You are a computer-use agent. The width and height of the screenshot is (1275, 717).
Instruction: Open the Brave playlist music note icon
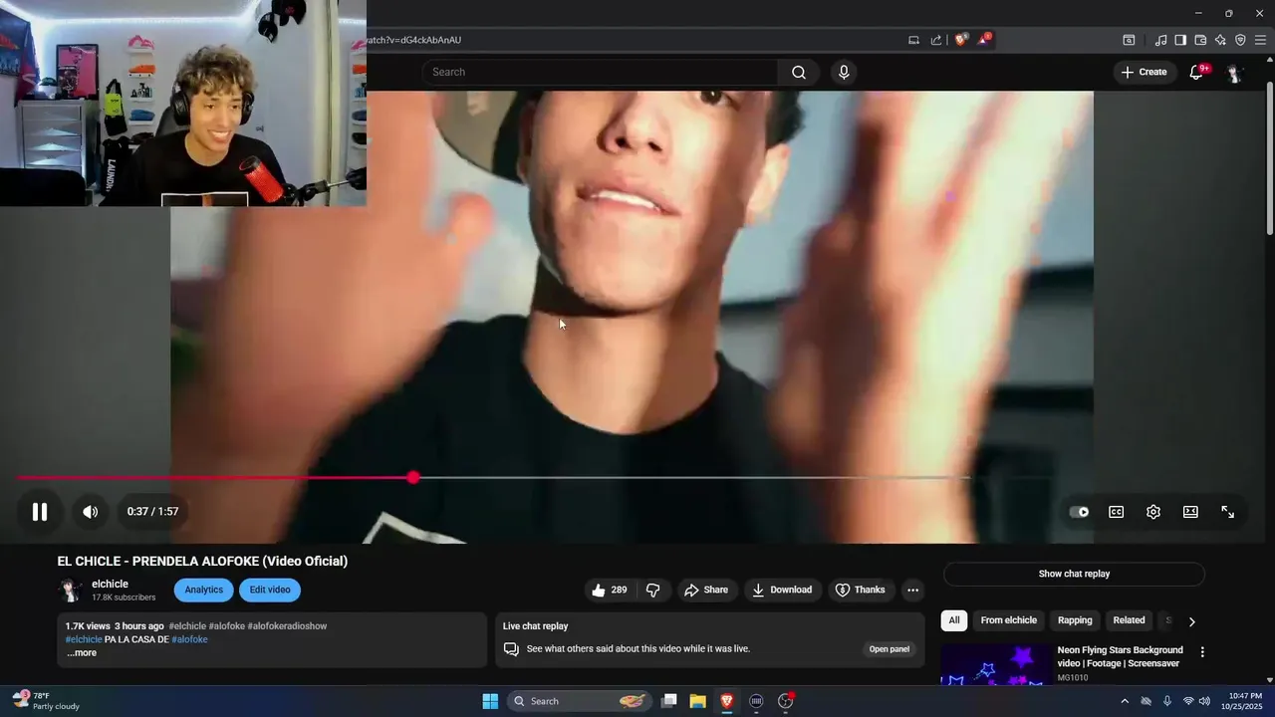coord(1160,40)
